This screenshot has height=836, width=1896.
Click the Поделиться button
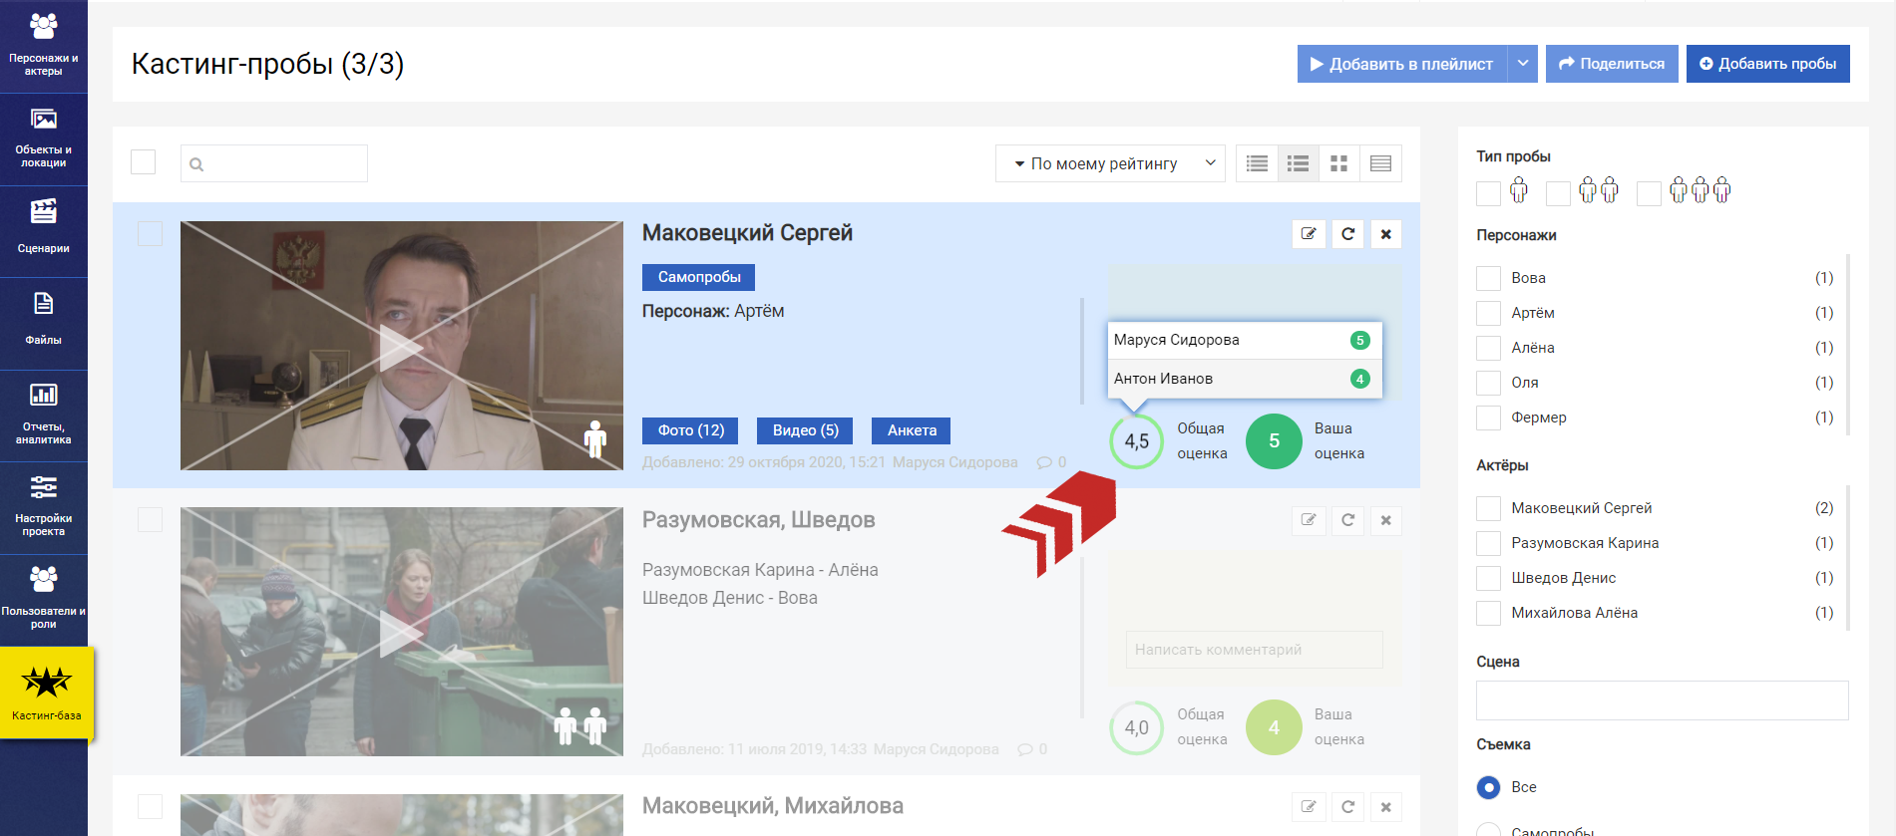click(1612, 64)
